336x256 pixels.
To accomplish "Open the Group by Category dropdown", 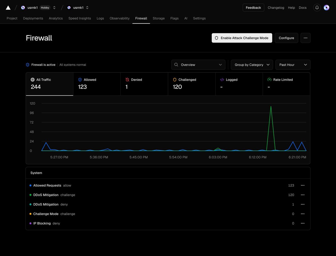I will (252, 65).
